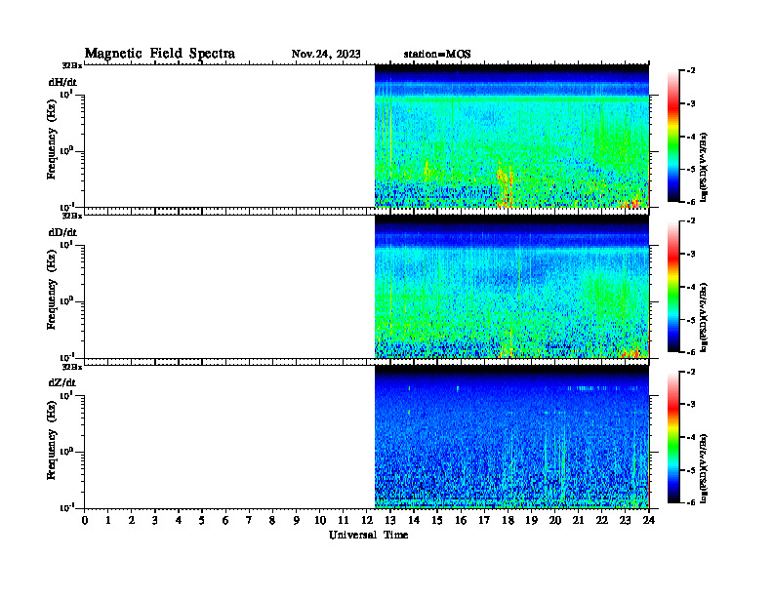773x597 pixels.
Task: Click hour tick label "6" on time axis
Action: coord(225,521)
